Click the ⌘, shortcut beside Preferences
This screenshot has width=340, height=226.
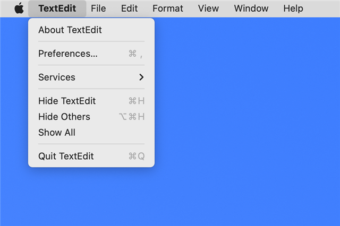(136, 54)
